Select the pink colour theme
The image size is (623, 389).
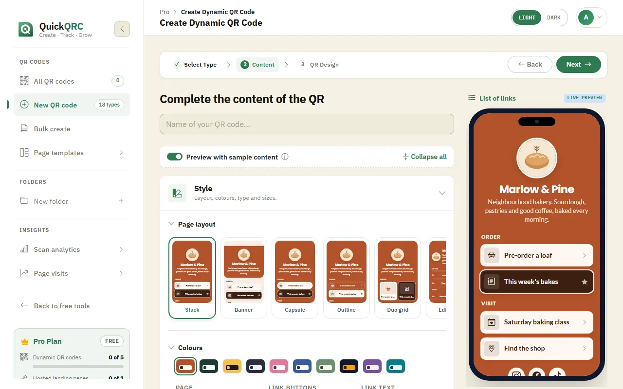[279, 366]
